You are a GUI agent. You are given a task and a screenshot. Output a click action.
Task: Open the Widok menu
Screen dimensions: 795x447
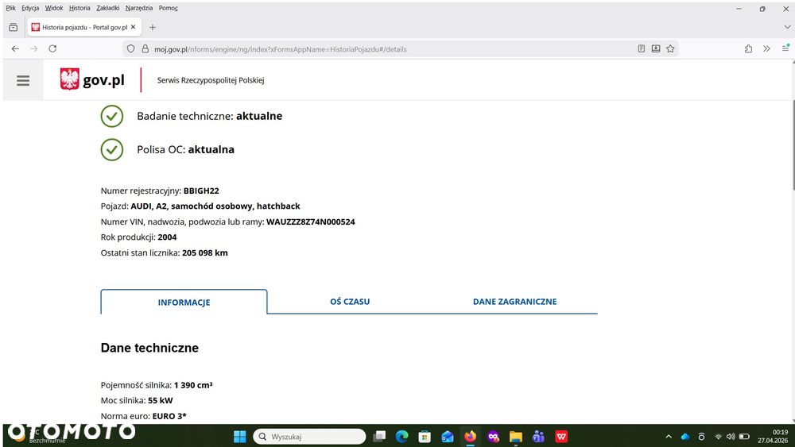tap(54, 8)
